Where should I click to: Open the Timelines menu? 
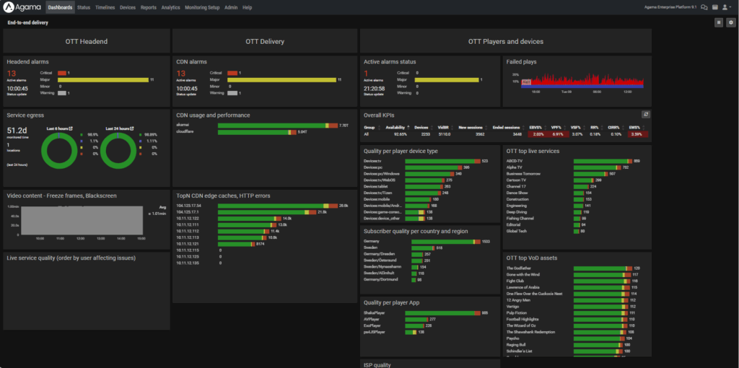click(105, 7)
